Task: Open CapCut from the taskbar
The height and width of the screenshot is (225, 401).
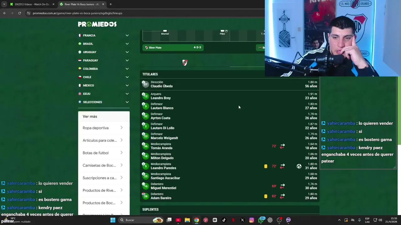Action: [215, 220]
